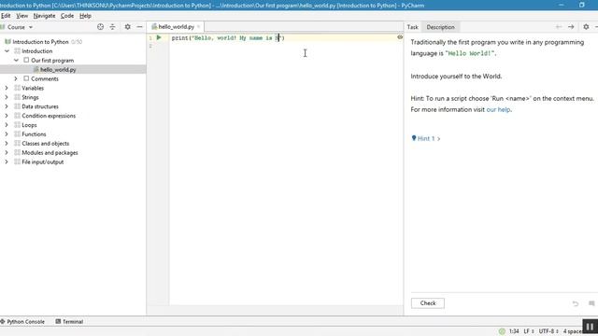Click the UTF-8 encoding status entry
The width and height of the screenshot is (598, 336).
click(x=548, y=331)
